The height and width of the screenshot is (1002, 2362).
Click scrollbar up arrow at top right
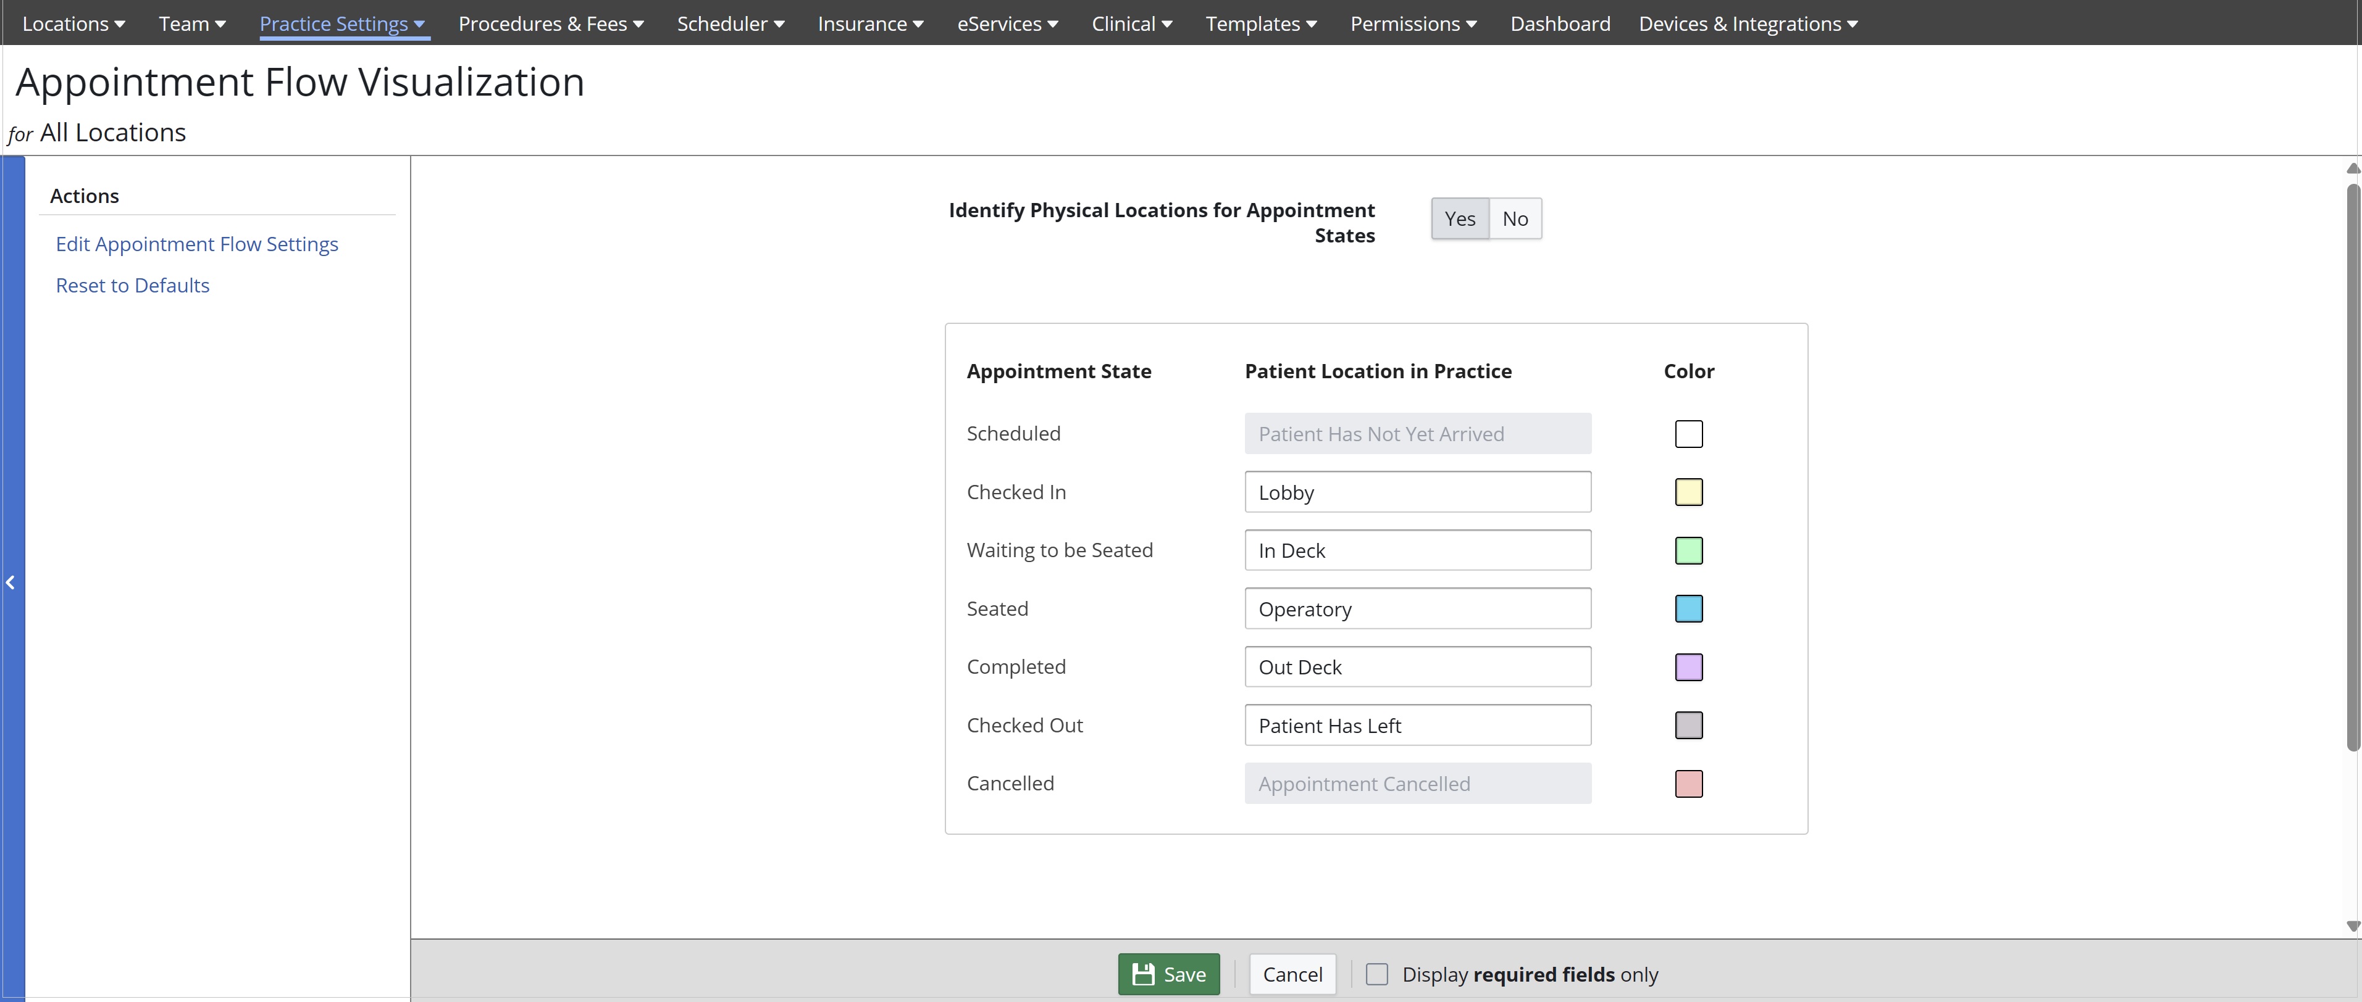pos(2352,168)
